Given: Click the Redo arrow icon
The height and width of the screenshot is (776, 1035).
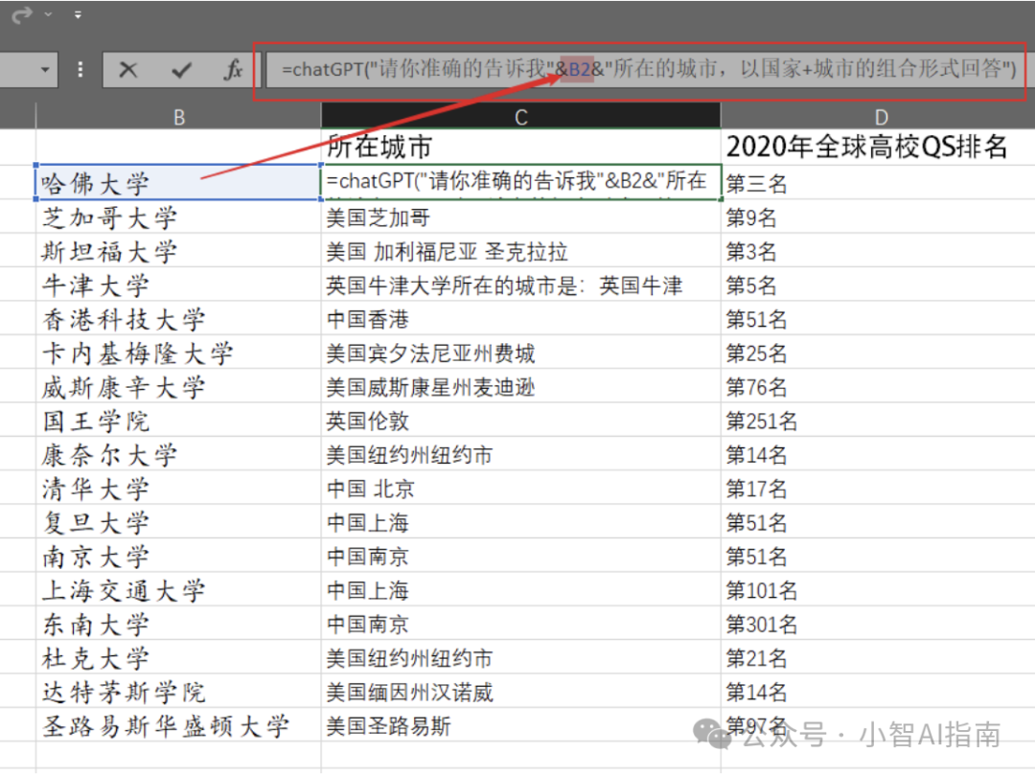Looking at the screenshot, I should [21, 15].
